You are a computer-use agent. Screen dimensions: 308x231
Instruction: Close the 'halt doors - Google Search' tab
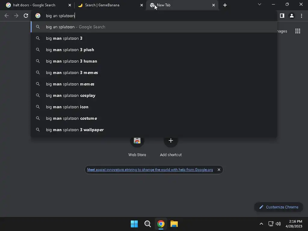[x=70, y=5]
